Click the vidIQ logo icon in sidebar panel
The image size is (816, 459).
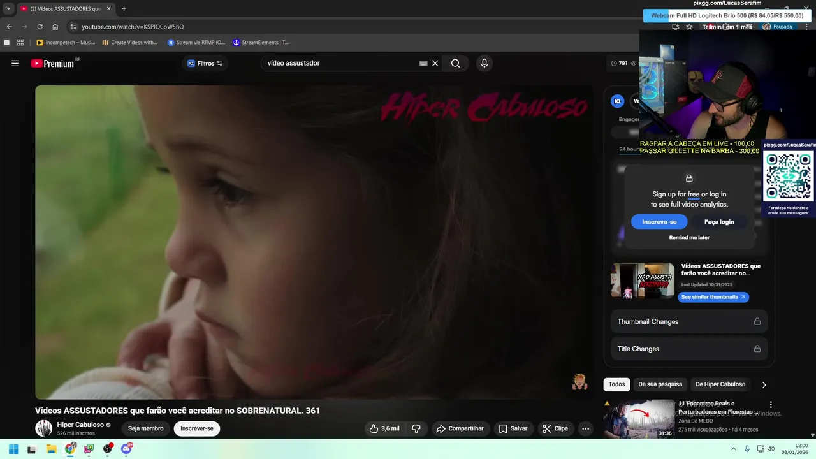tap(617, 101)
